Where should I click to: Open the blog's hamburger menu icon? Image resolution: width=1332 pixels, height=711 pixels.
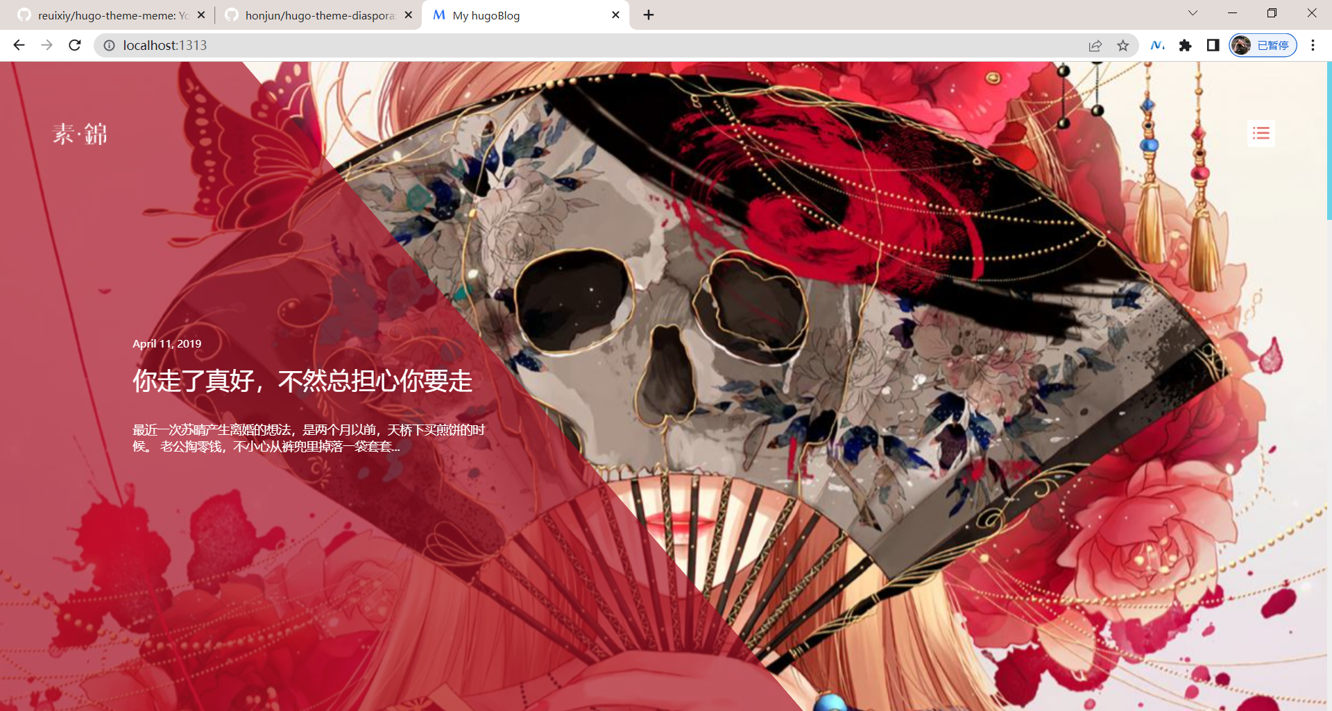pos(1261,133)
